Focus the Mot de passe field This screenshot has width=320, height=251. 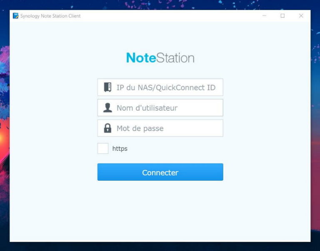[x=167, y=128]
